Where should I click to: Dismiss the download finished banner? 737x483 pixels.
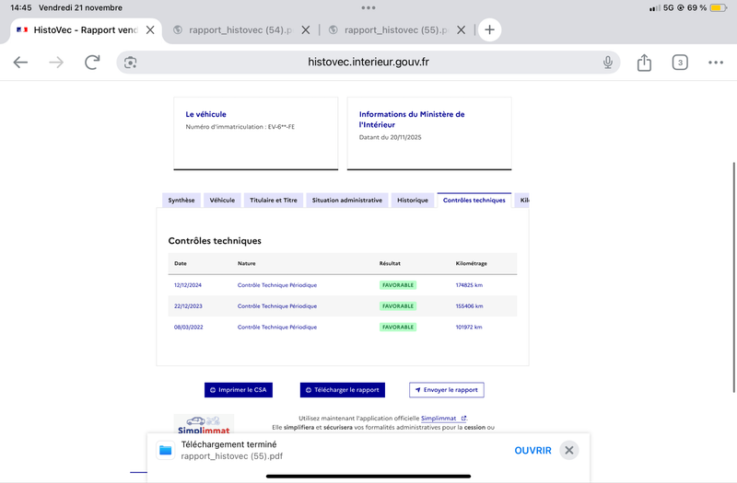569,450
